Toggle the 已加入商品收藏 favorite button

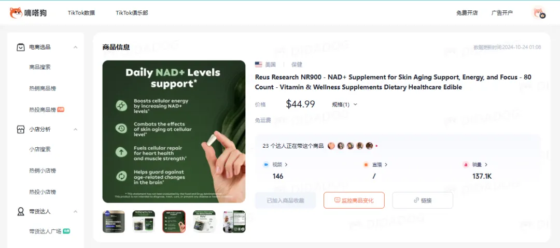coord(285,200)
